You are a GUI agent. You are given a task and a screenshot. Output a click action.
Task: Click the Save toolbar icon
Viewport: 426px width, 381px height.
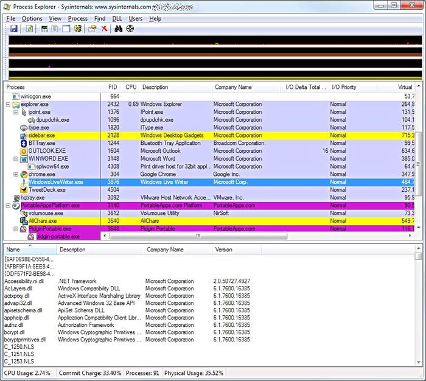click(13, 29)
